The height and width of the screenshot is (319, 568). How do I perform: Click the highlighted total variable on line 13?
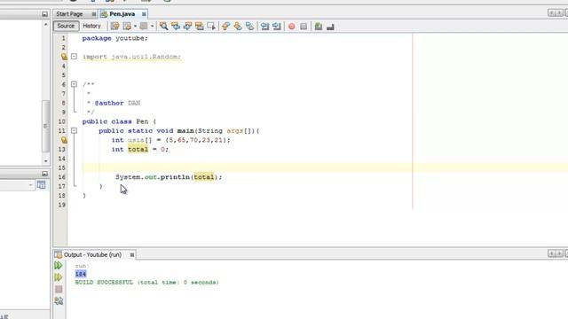click(138, 150)
